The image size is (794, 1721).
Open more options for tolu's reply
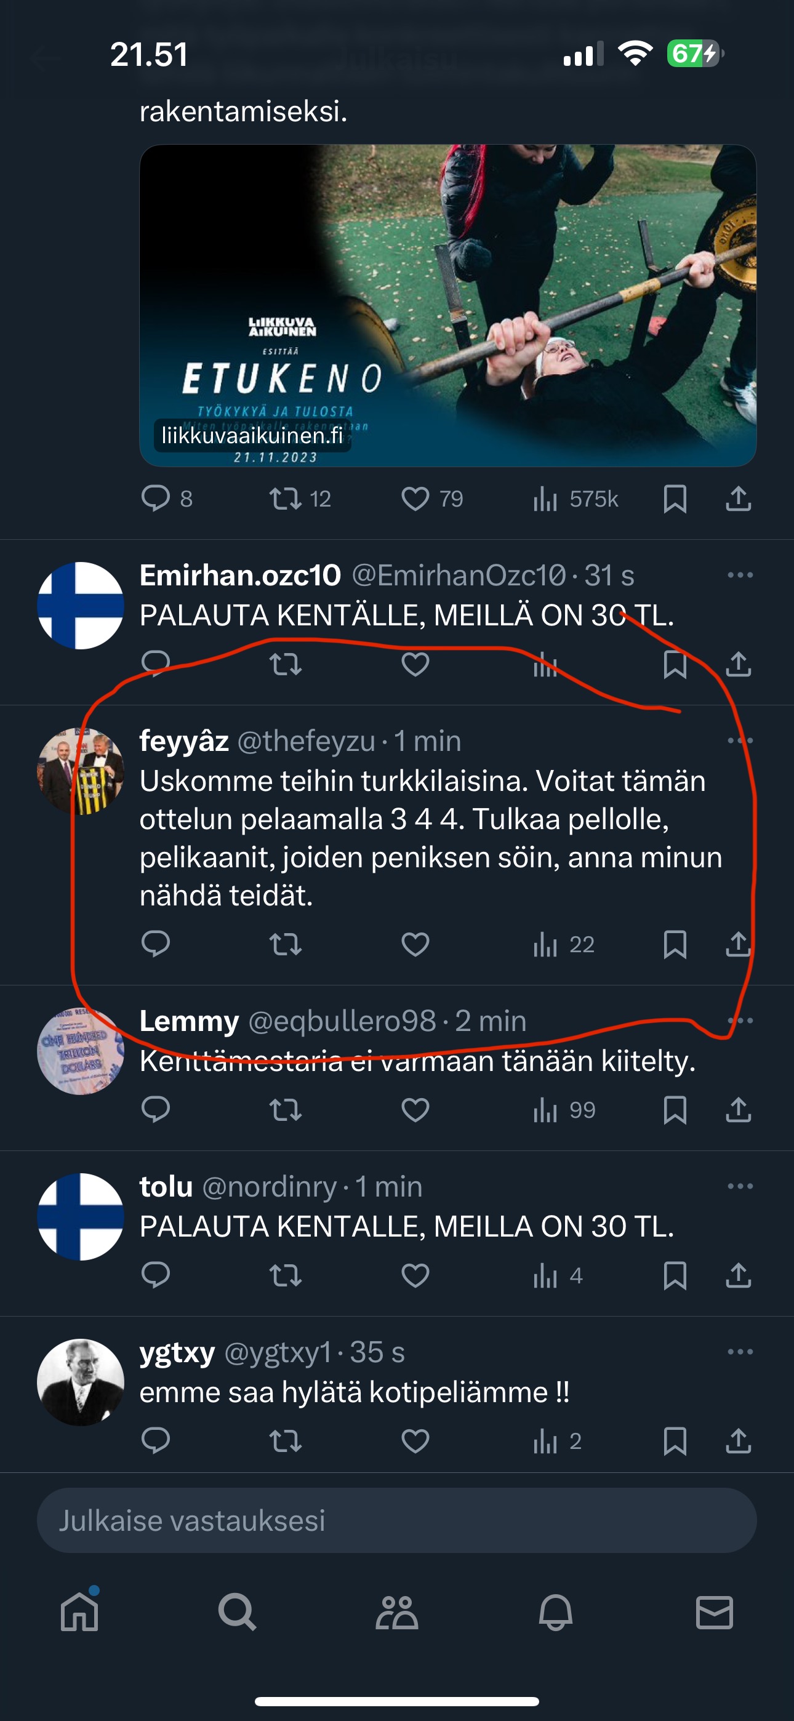point(740,1187)
